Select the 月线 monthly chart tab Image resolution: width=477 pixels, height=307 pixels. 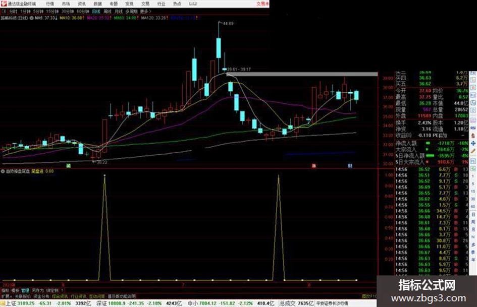click(118, 11)
